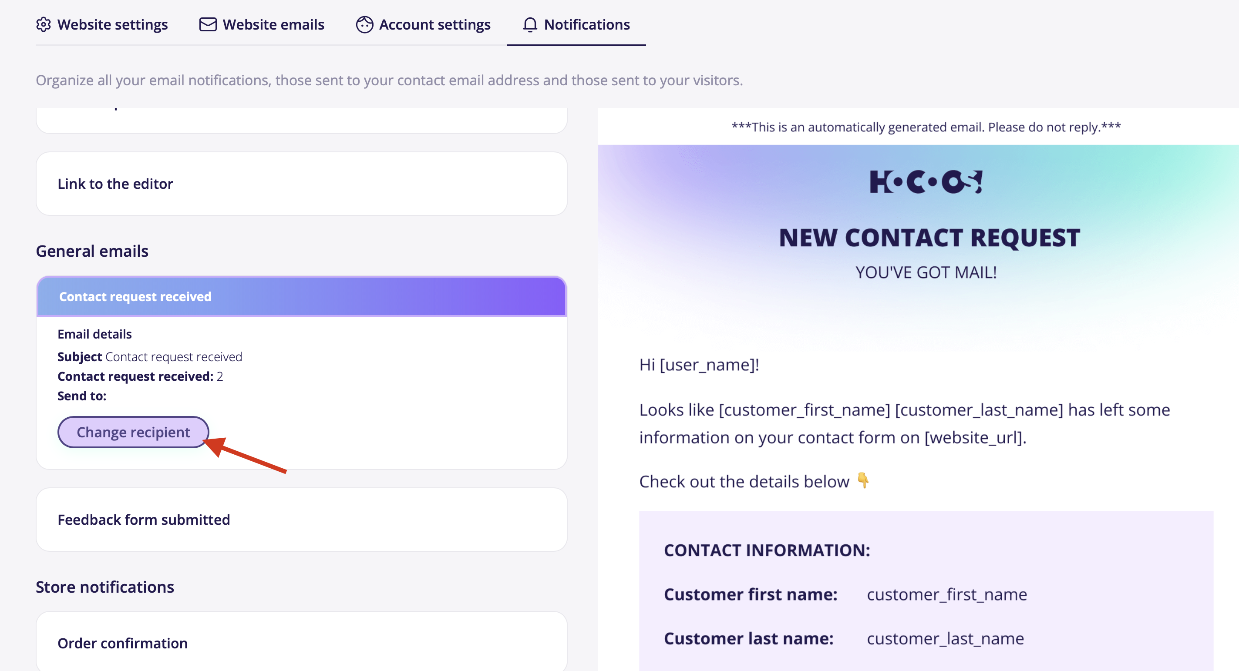Expand the Order confirmation card

click(301, 643)
